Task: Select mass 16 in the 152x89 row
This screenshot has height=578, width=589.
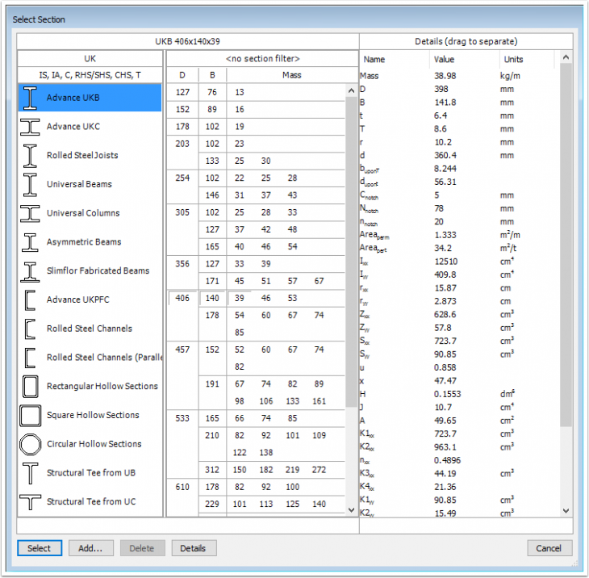Action: (x=240, y=110)
